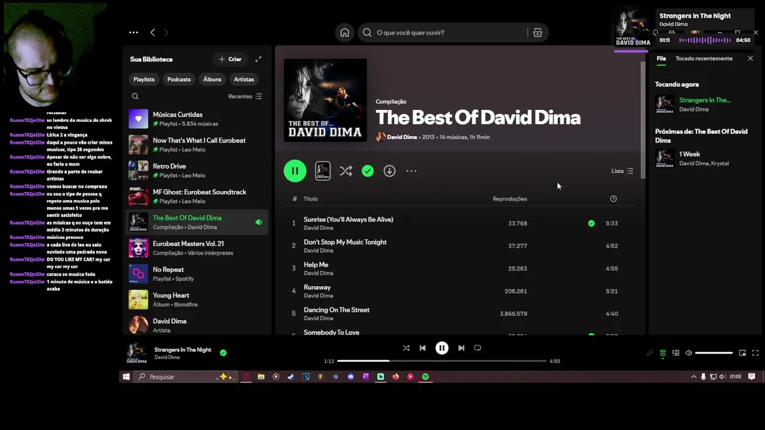Pause the album with big green button
Image resolution: width=765 pixels, height=430 pixels.
[x=295, y=171]
